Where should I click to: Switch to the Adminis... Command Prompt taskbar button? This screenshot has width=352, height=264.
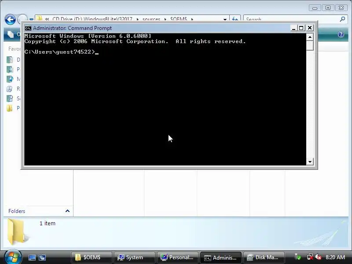point(221,257)
